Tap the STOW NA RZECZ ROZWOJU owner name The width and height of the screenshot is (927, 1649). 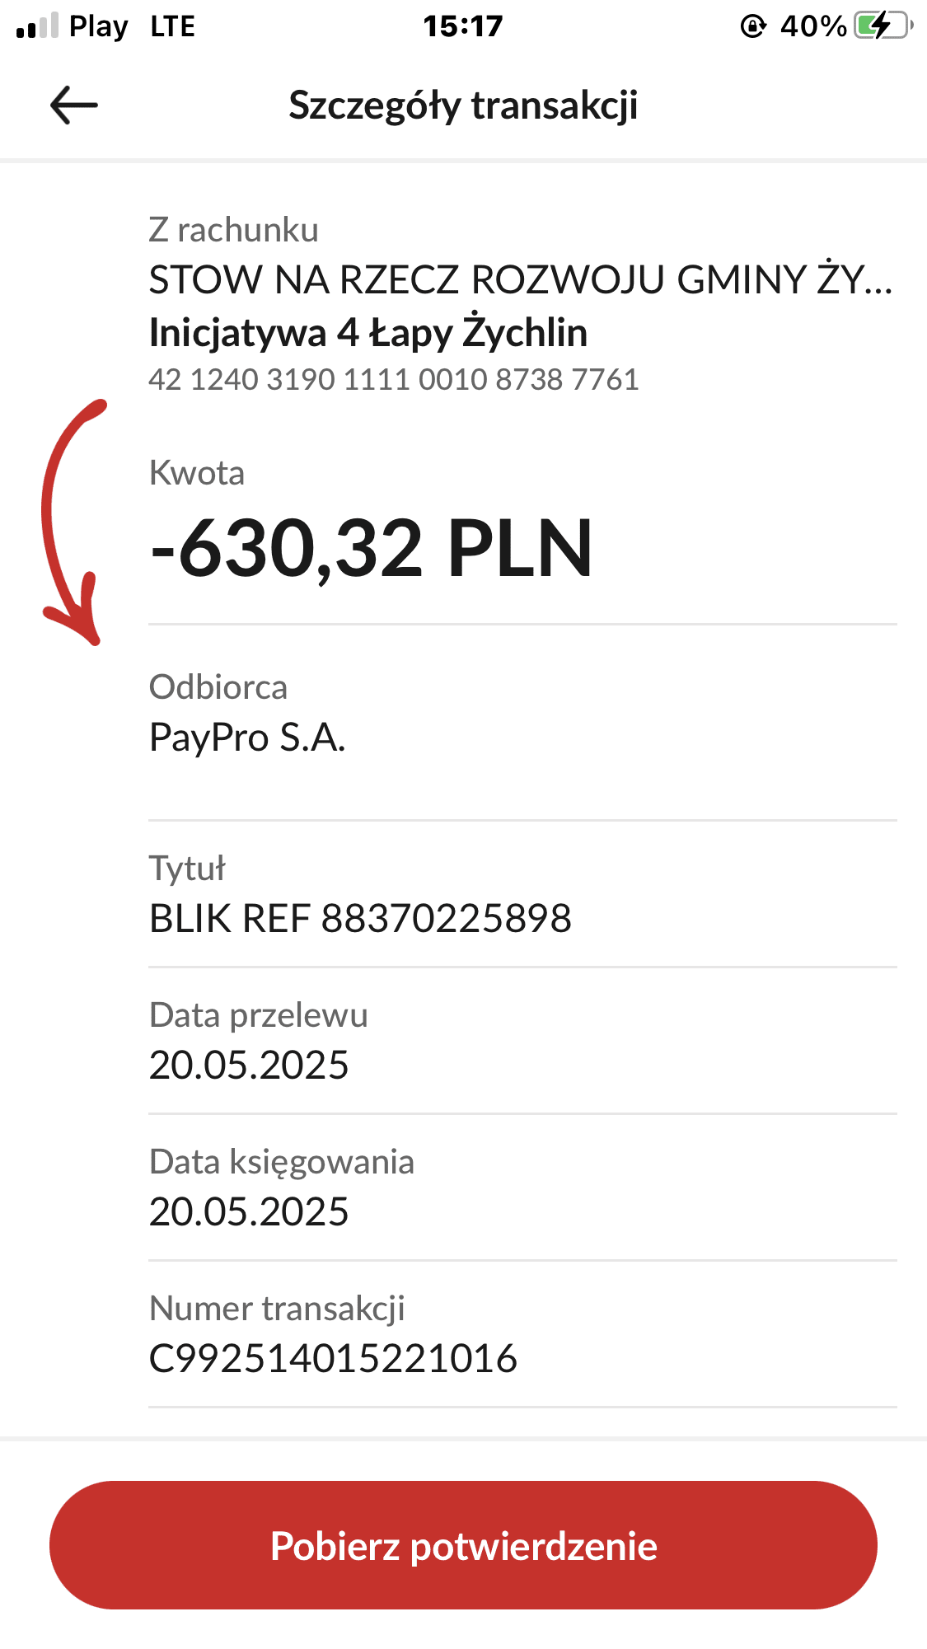coord(521,280)
